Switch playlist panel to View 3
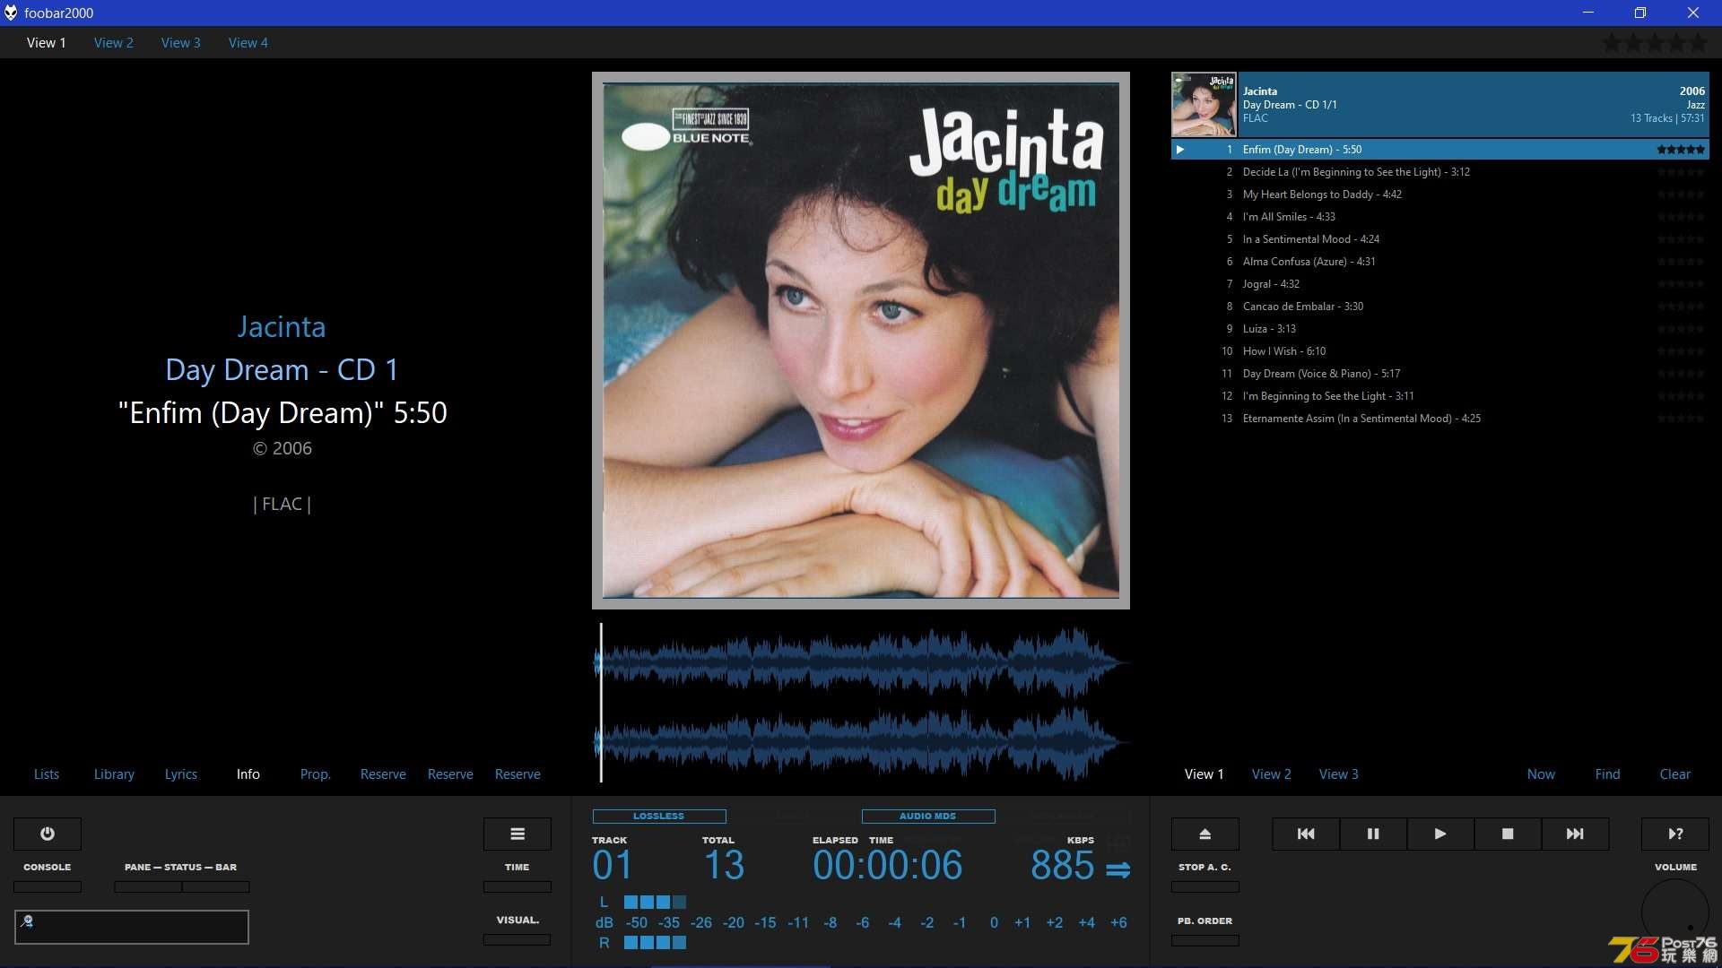The height and width of the screenshot is (968, 1722). point(1339,774)
